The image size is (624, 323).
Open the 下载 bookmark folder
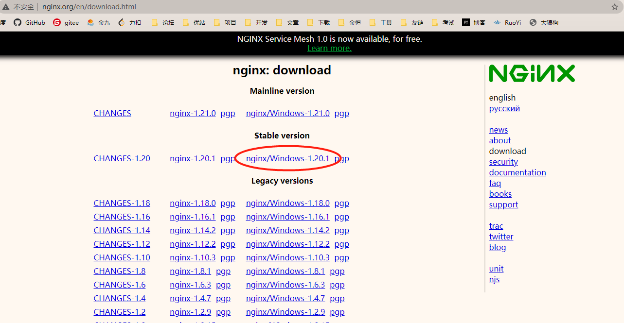coord(319,22)
